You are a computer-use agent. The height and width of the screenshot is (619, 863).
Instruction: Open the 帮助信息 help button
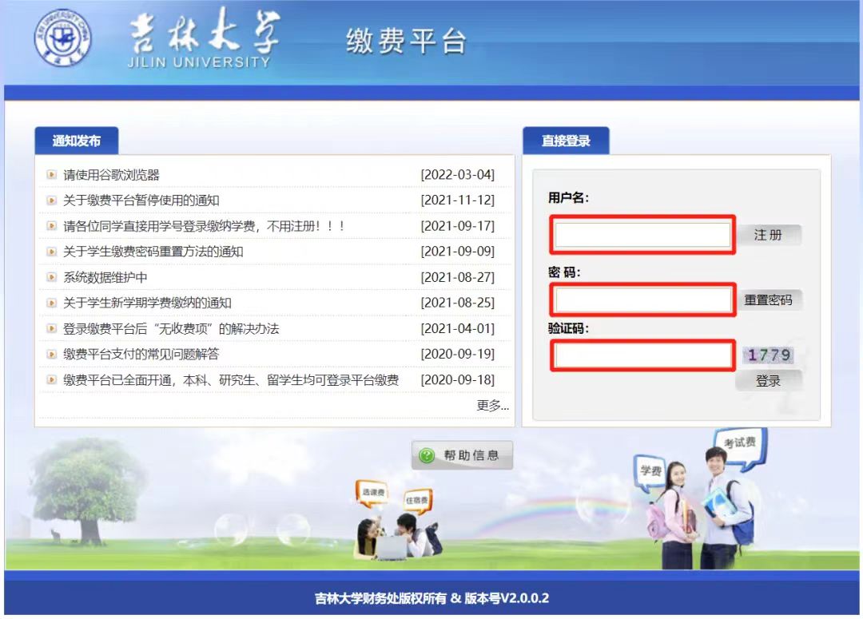[462, 455]
